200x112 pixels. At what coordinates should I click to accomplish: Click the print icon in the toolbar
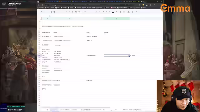point(51,12)
